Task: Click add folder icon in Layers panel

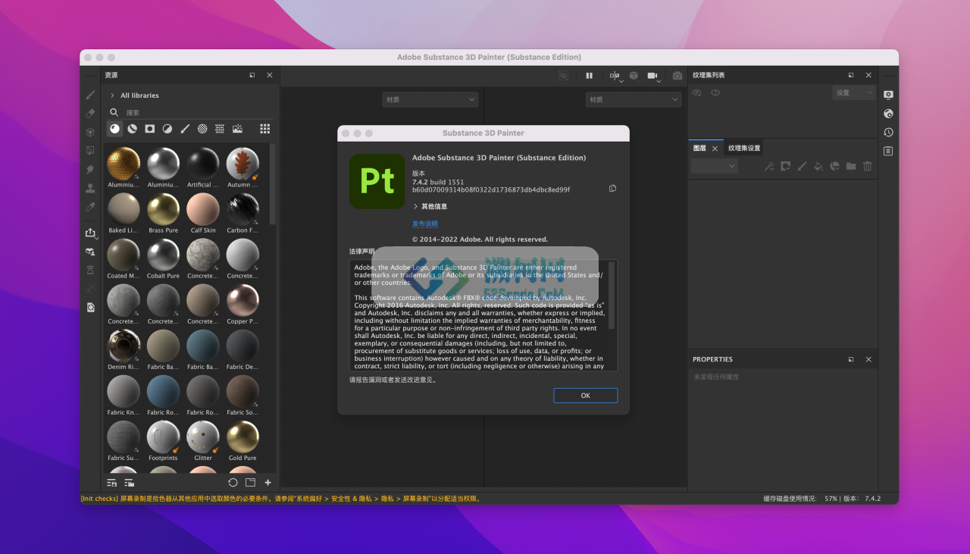Action: click(x=851, y=166)
